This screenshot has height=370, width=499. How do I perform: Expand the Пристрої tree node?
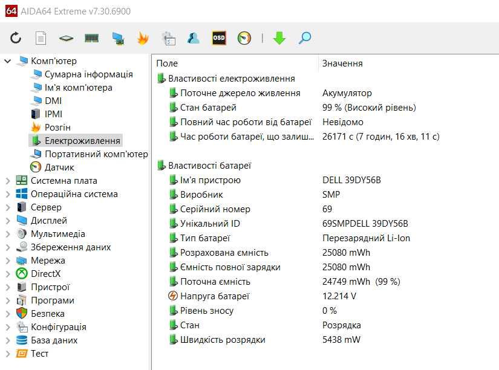coord(8,287)
